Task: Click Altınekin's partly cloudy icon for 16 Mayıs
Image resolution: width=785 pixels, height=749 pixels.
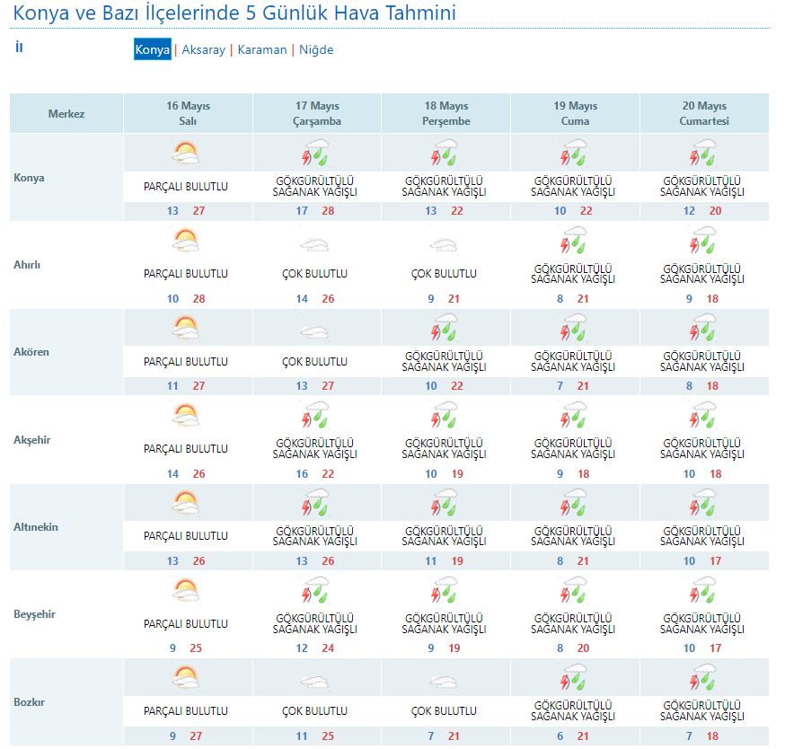Action: click(x=186, y=503)
